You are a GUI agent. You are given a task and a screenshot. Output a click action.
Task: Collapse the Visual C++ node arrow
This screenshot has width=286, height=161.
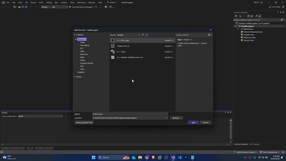pyautogui.click(x=76, y=39)
